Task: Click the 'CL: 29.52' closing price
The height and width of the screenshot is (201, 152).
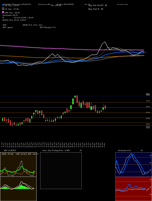Action: pyautogui.click(x=56, y=5)
